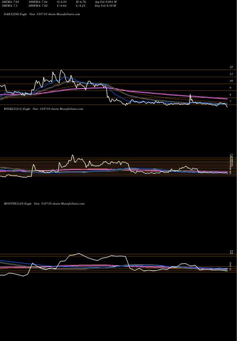Click price level 9 on daily axis
237x341 pixels.
tap(230, 88)
